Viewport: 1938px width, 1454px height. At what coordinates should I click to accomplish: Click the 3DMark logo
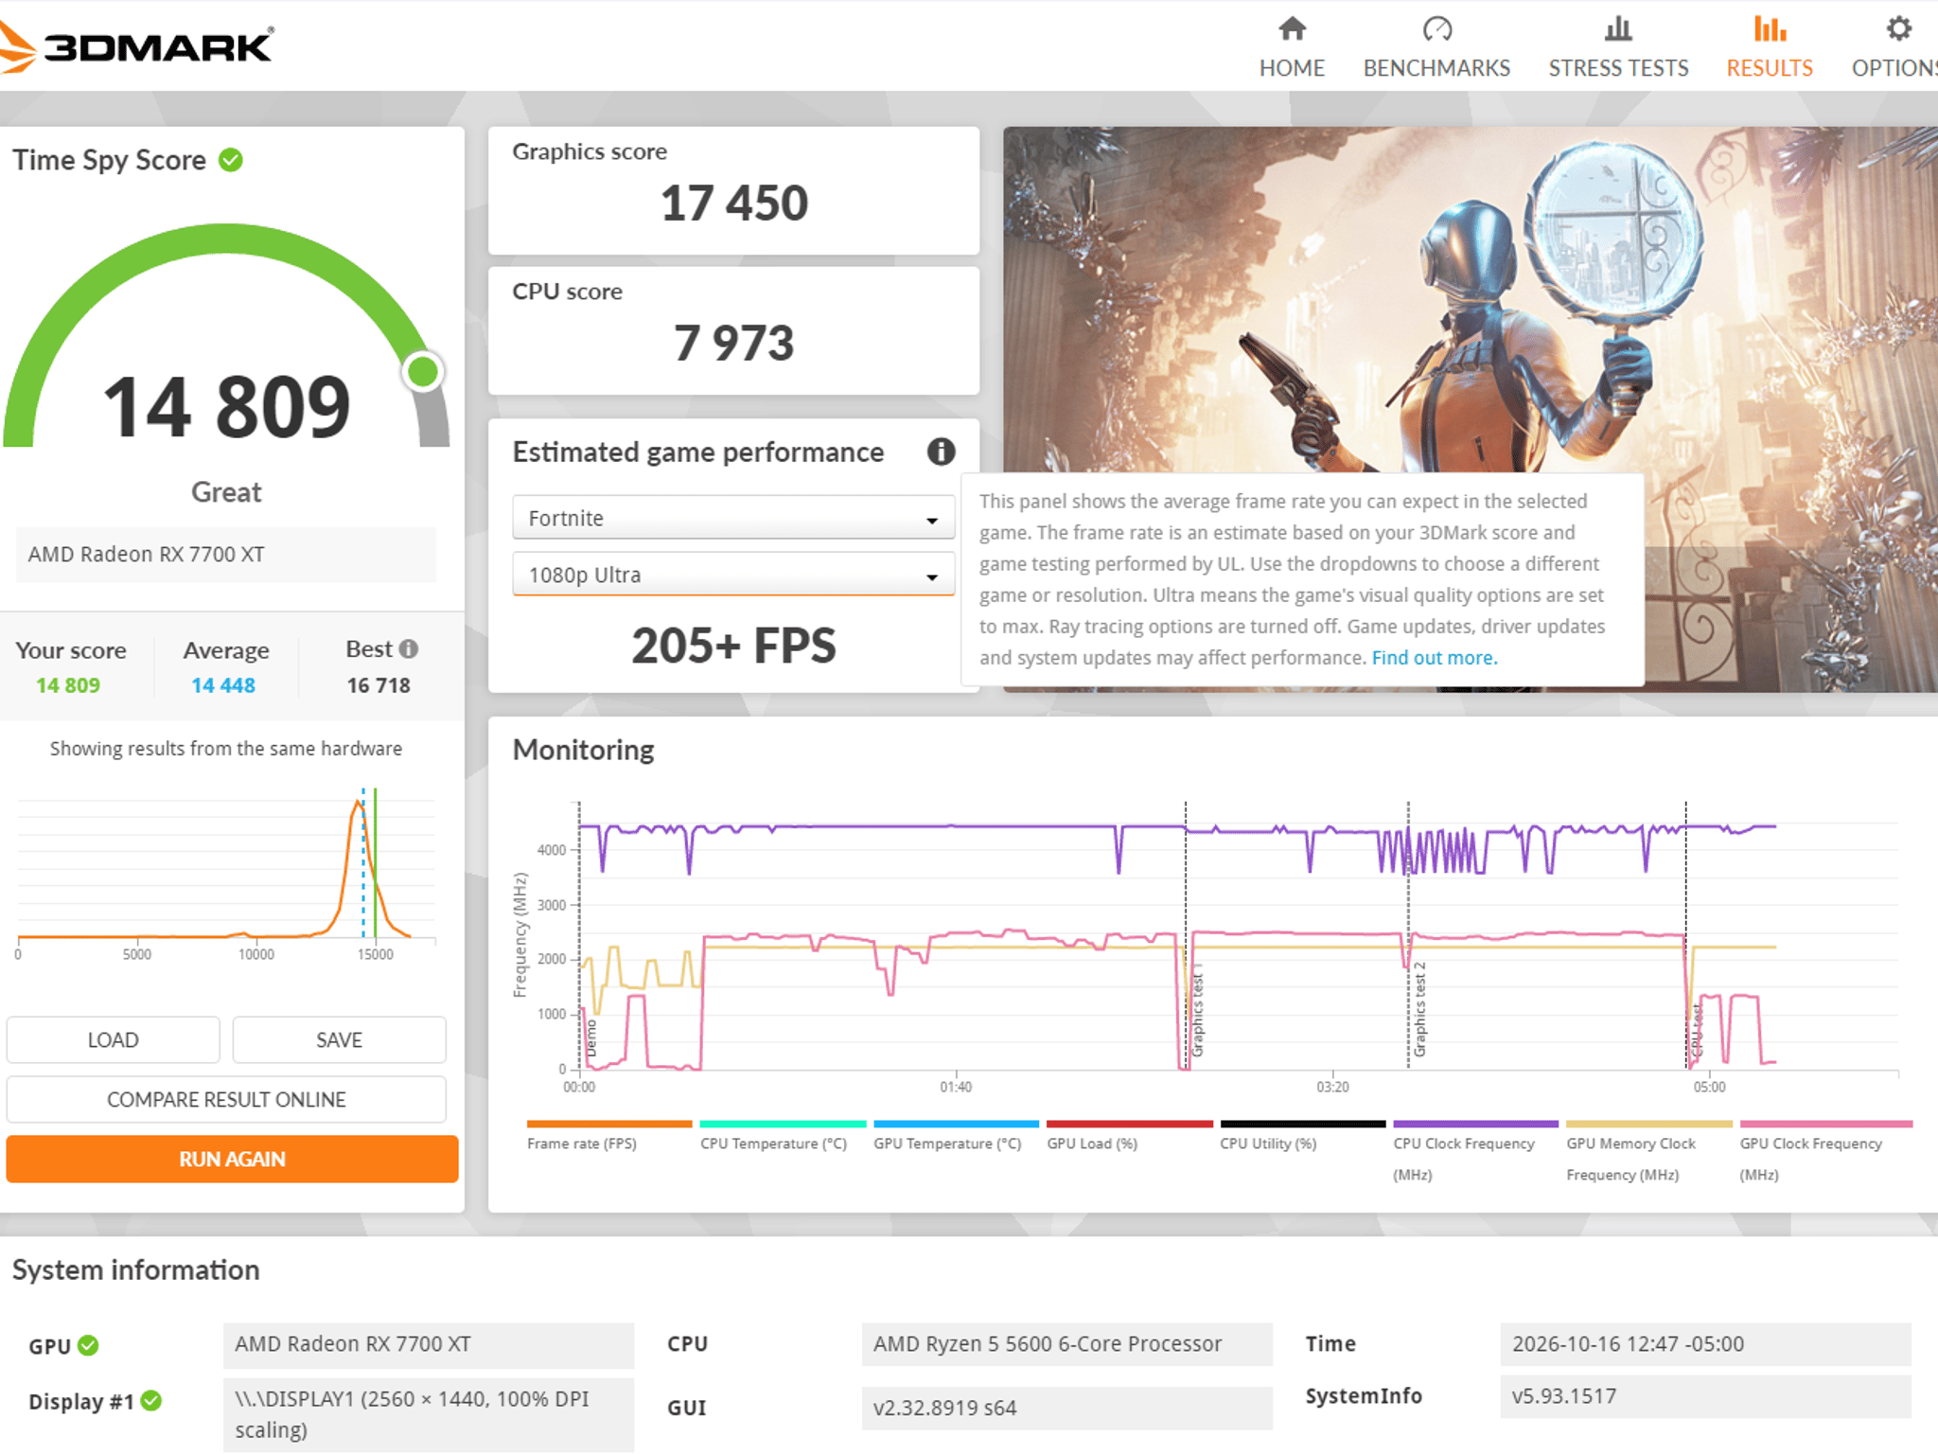point(137,46)
